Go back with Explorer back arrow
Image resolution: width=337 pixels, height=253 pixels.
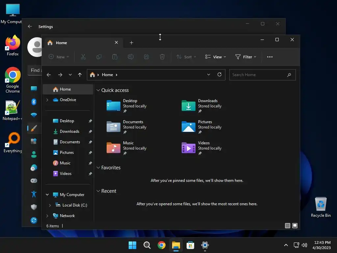[49, 75]
